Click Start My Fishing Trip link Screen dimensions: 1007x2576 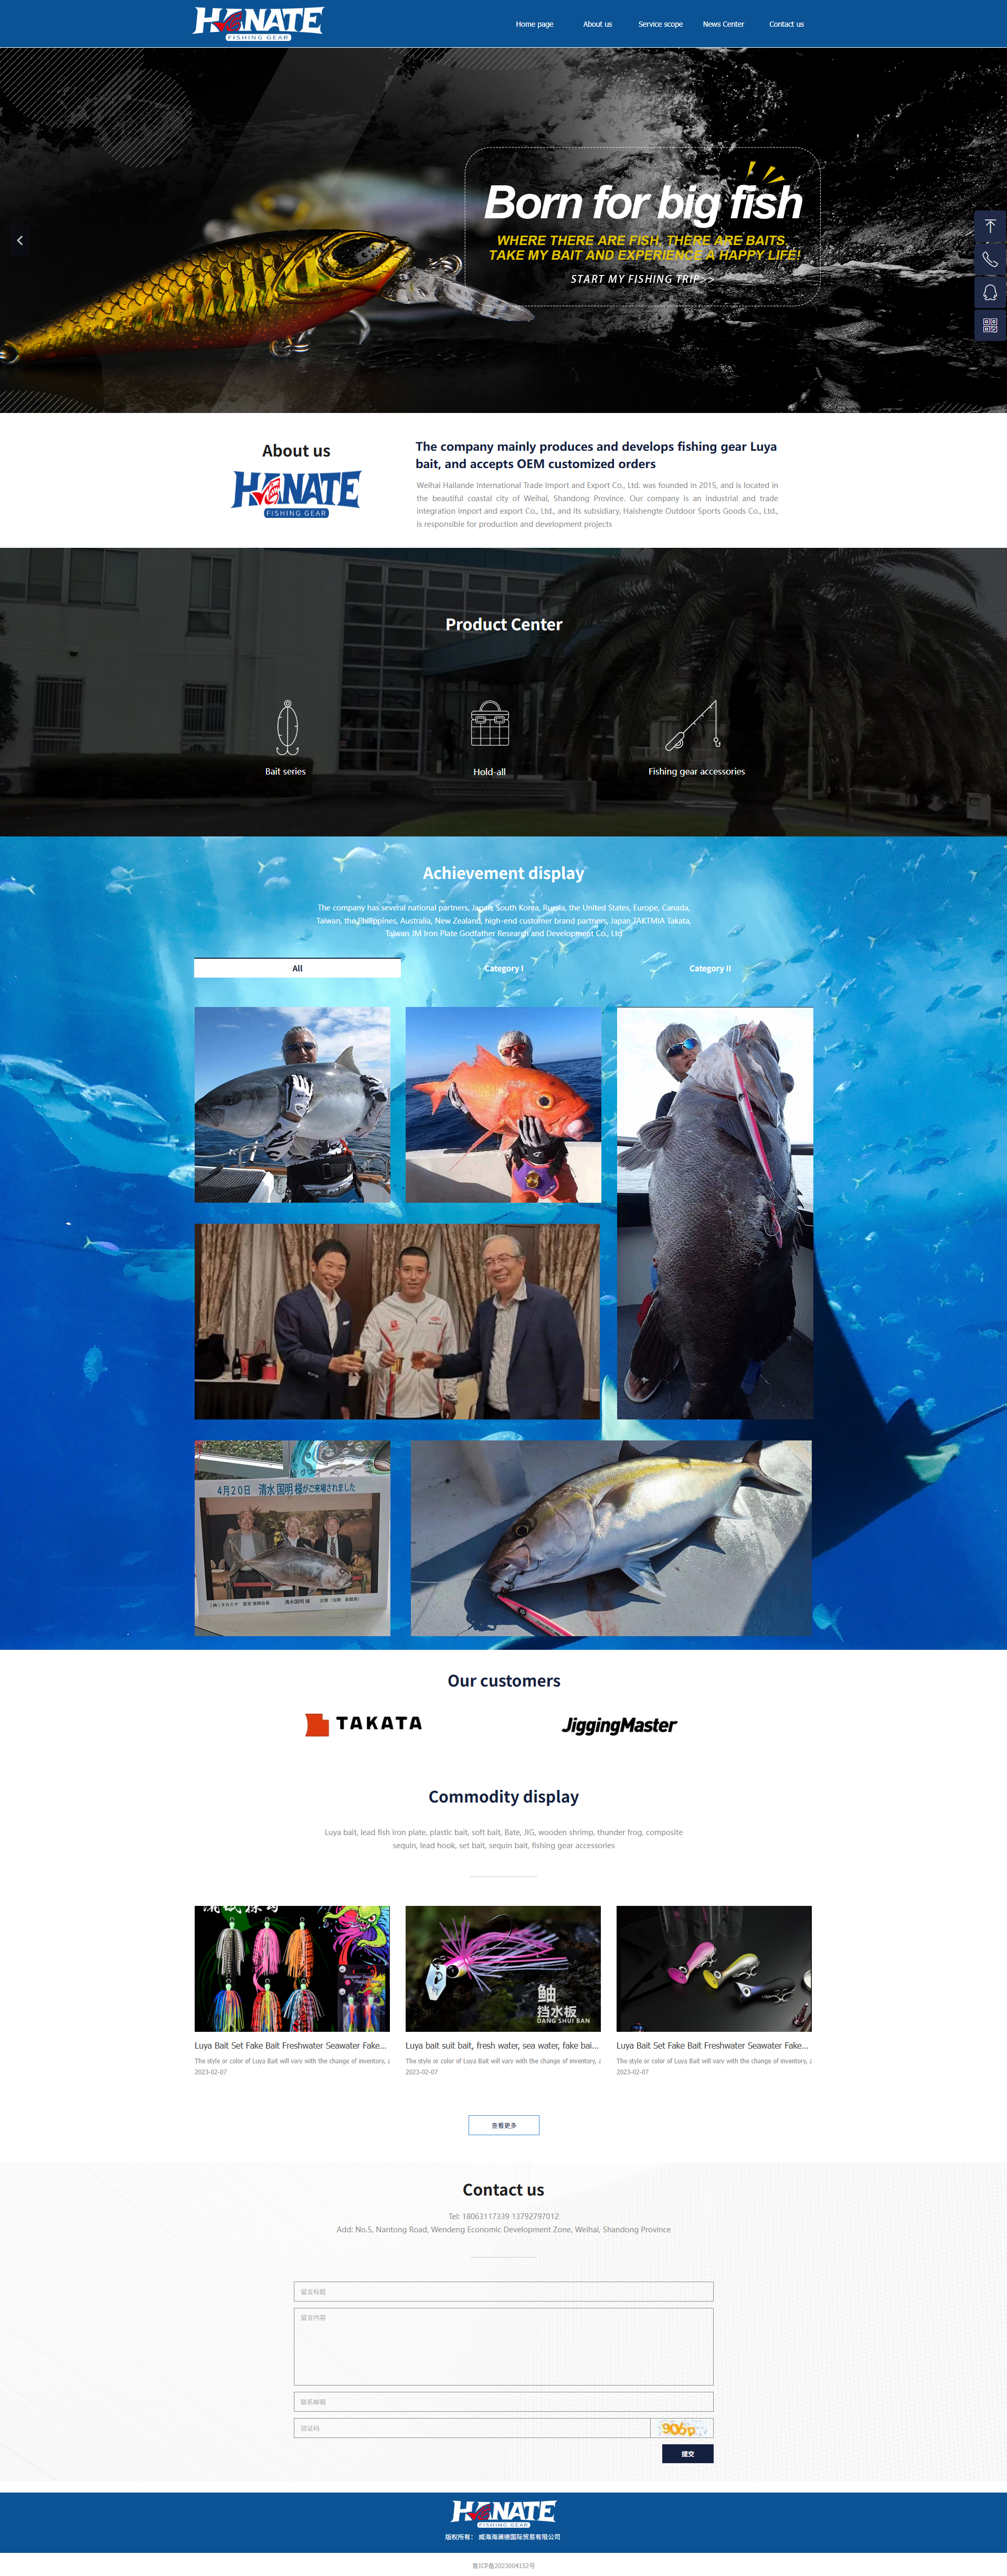tap(641, 279)
